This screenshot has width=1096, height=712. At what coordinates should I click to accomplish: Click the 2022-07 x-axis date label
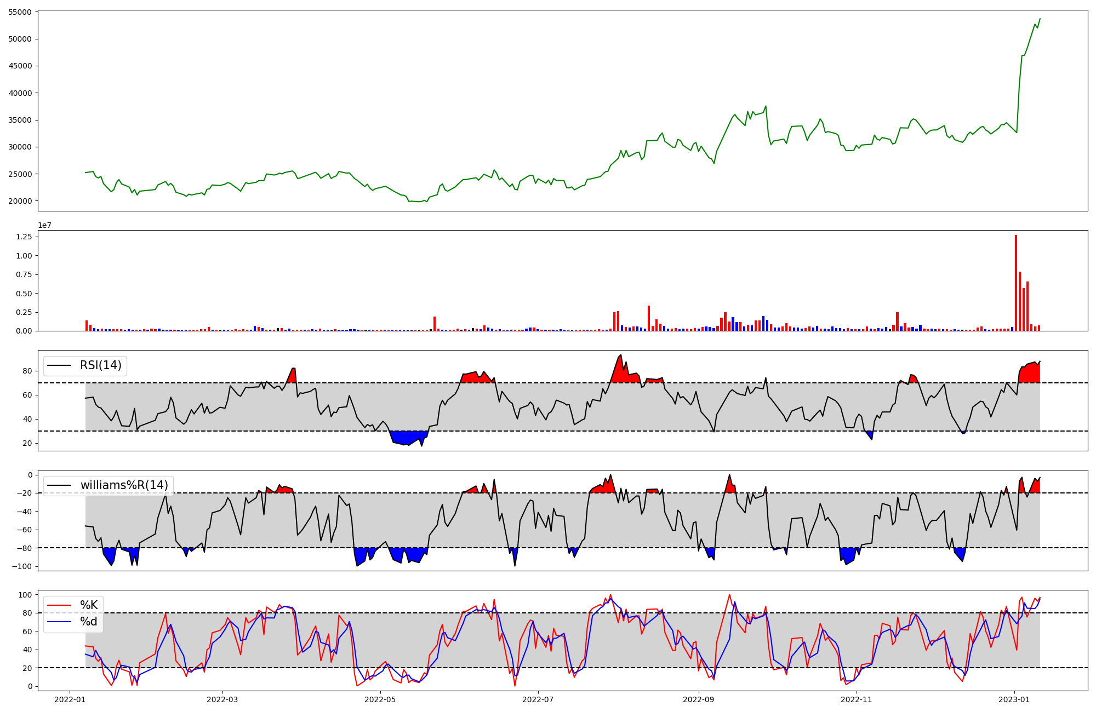point(538,699)
